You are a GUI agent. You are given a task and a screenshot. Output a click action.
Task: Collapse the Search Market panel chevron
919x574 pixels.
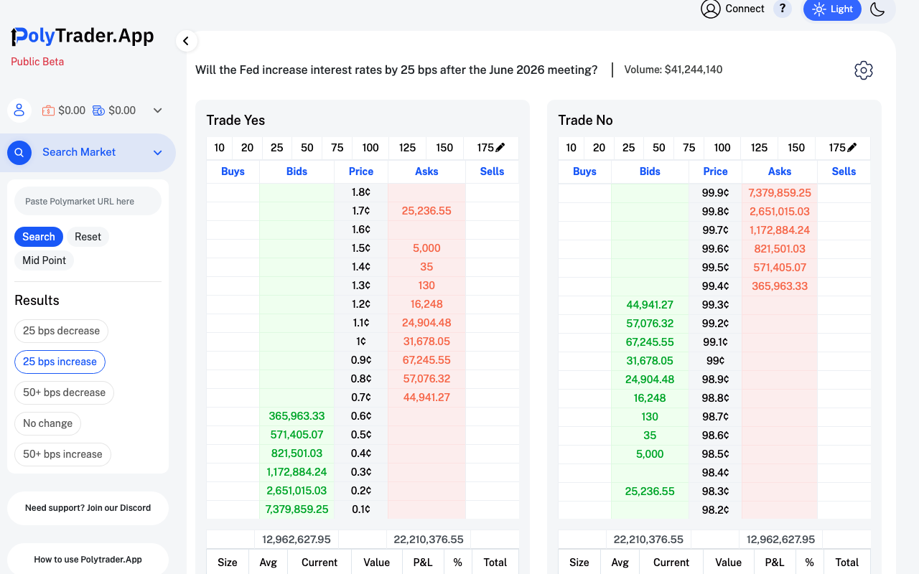pos(158,152)
